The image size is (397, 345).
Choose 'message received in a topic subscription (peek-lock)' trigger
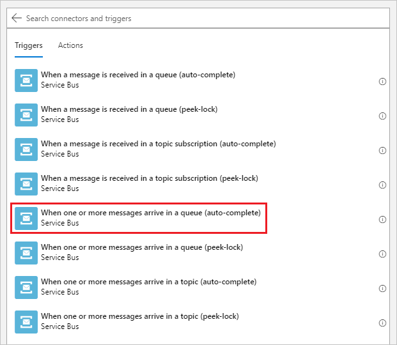click(x=149, y=178)
